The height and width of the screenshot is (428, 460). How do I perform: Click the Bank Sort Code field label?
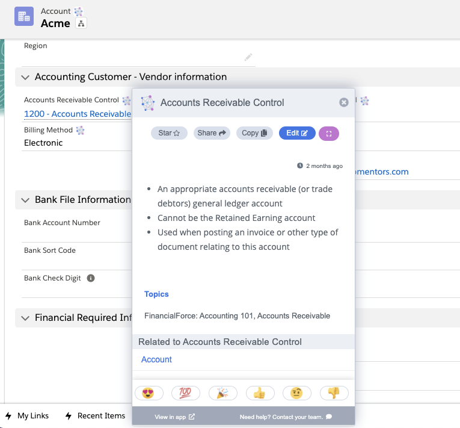(50, 250)
